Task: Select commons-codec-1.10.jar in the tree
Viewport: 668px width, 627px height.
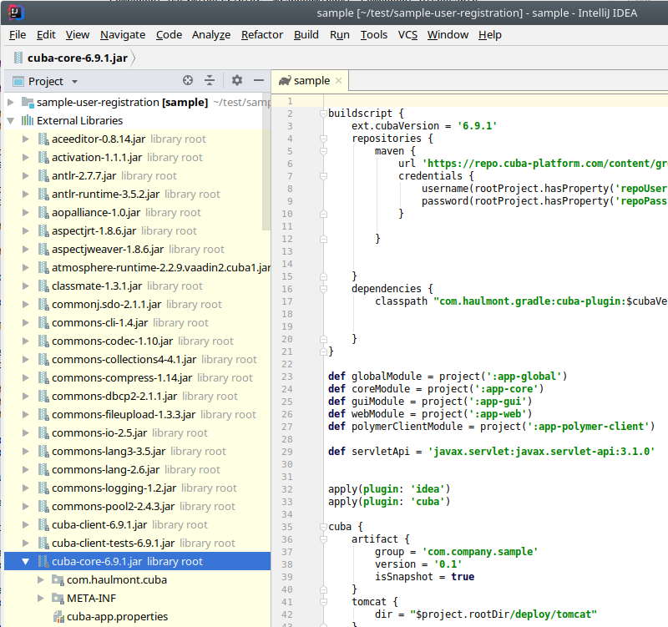Action: click(137, 341)
